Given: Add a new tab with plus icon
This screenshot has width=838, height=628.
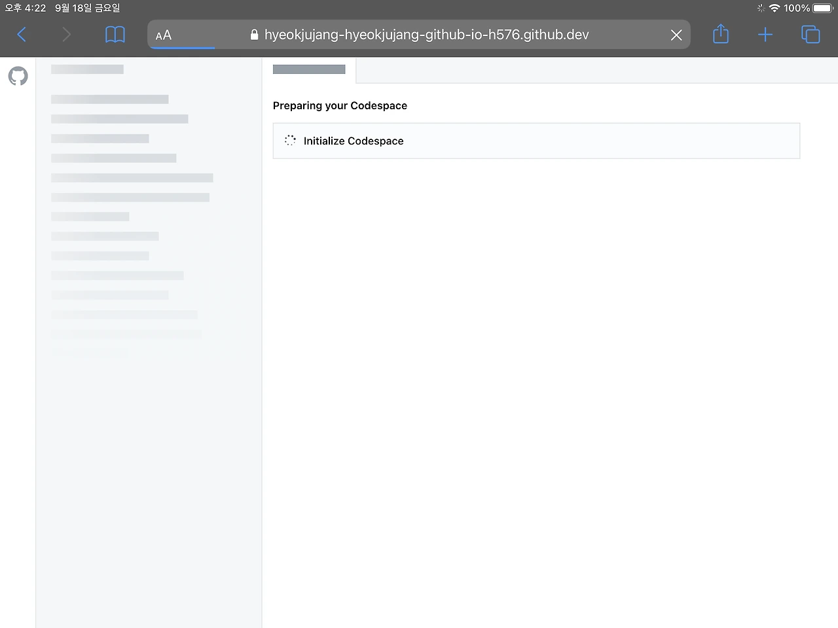Looking at the screenshot, I should click(x=765, y=35).
